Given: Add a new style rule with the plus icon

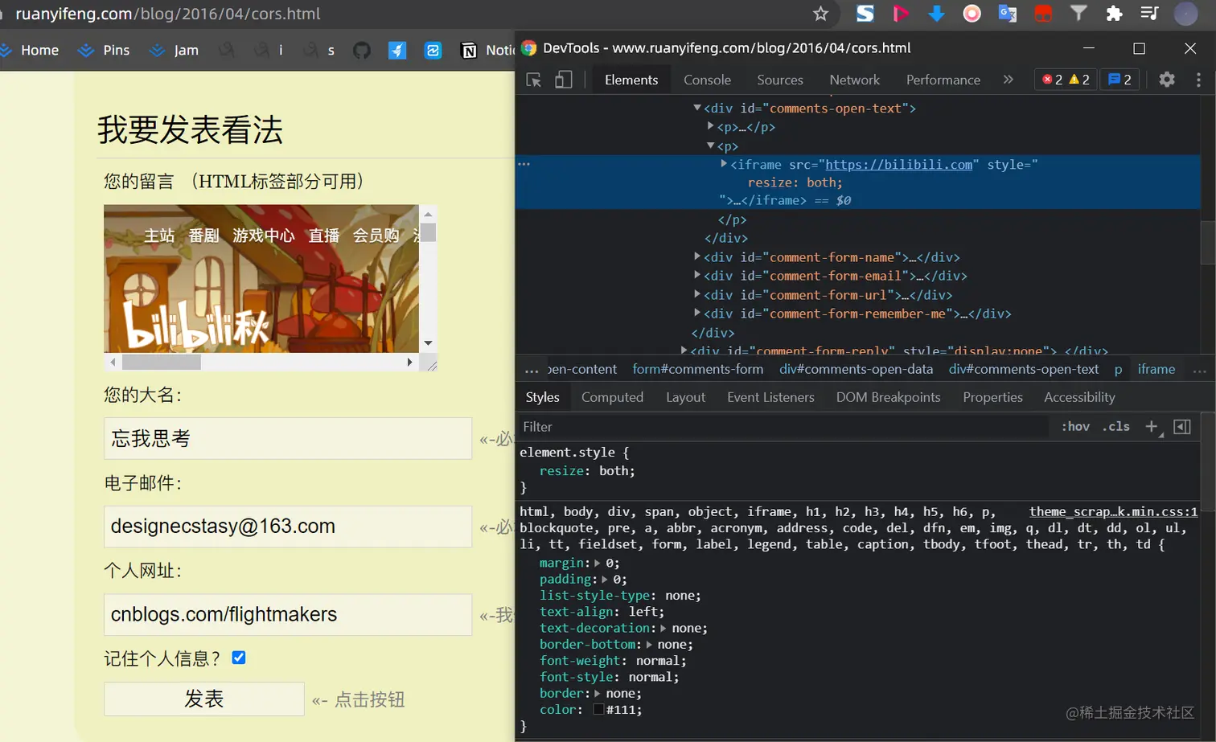Looking at the screenshot, I should point(1152,427).
